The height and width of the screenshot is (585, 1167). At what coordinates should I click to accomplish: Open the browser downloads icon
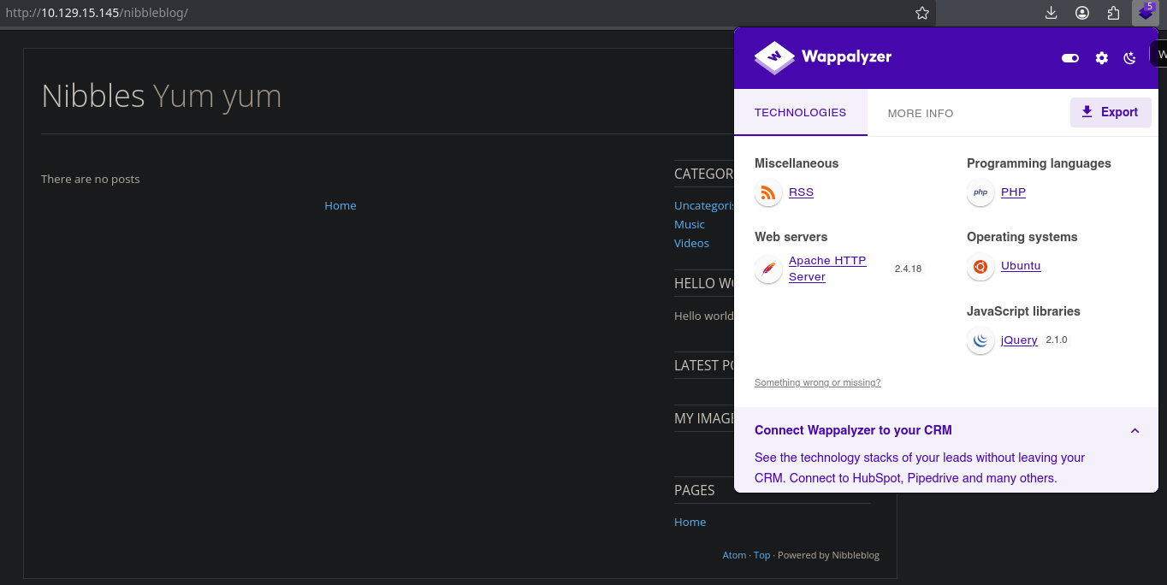(1051, 13)
